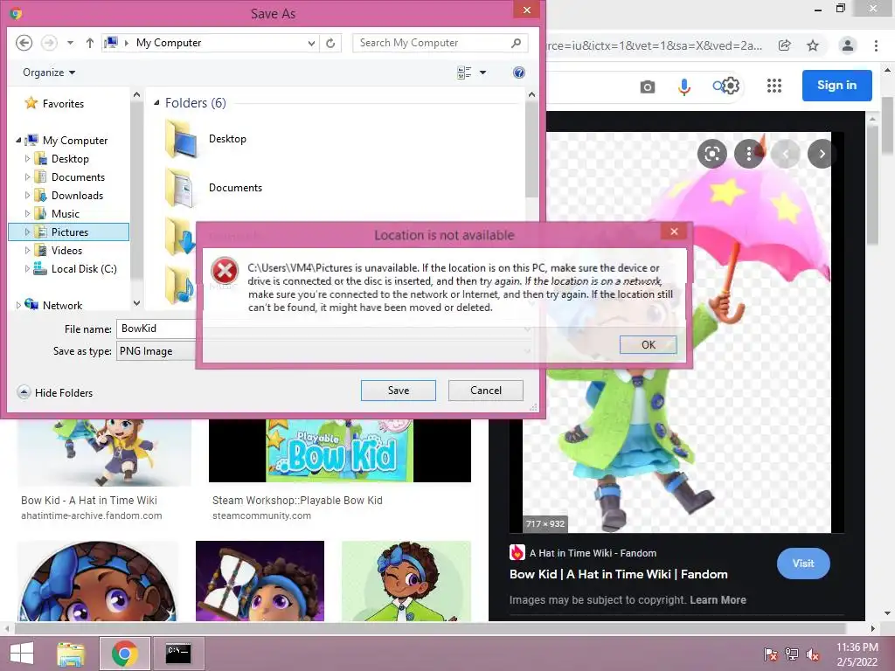Open the Save As help icon
Viewport: 895px width, 671px height.
[x=519, y=73]
